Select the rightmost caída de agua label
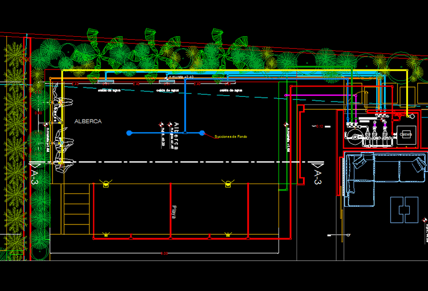 [x=231, y=90]
